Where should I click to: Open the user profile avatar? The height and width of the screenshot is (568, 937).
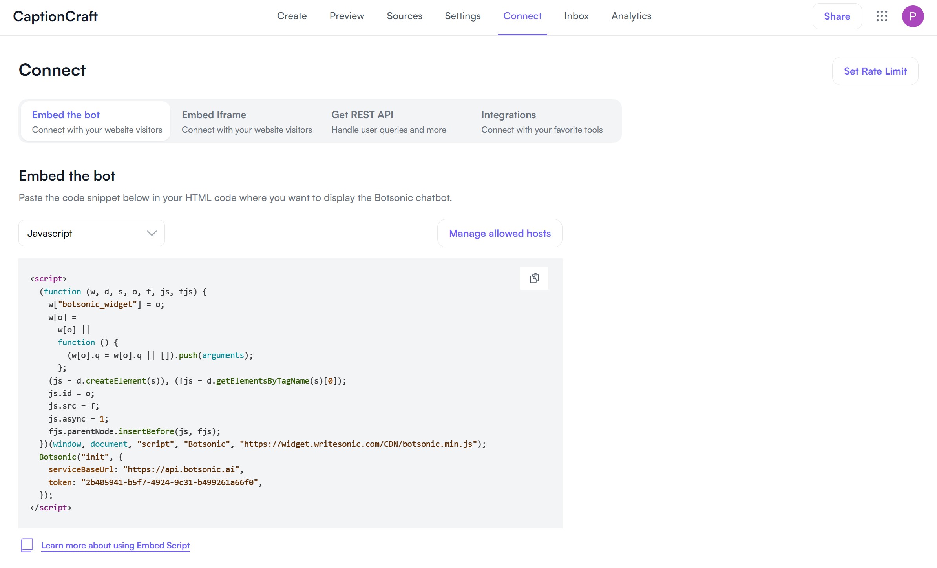(913, 16)
